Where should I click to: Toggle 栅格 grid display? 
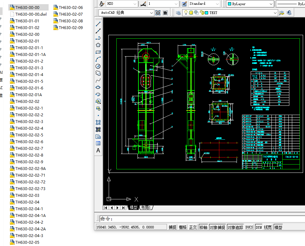point(183,227)
